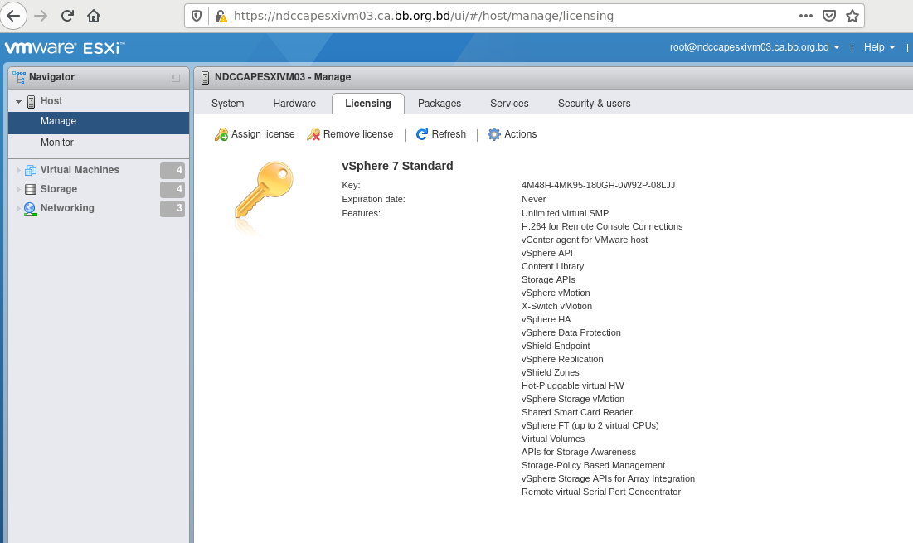Click the Virtual Volumes feature text

coord(553,439)
